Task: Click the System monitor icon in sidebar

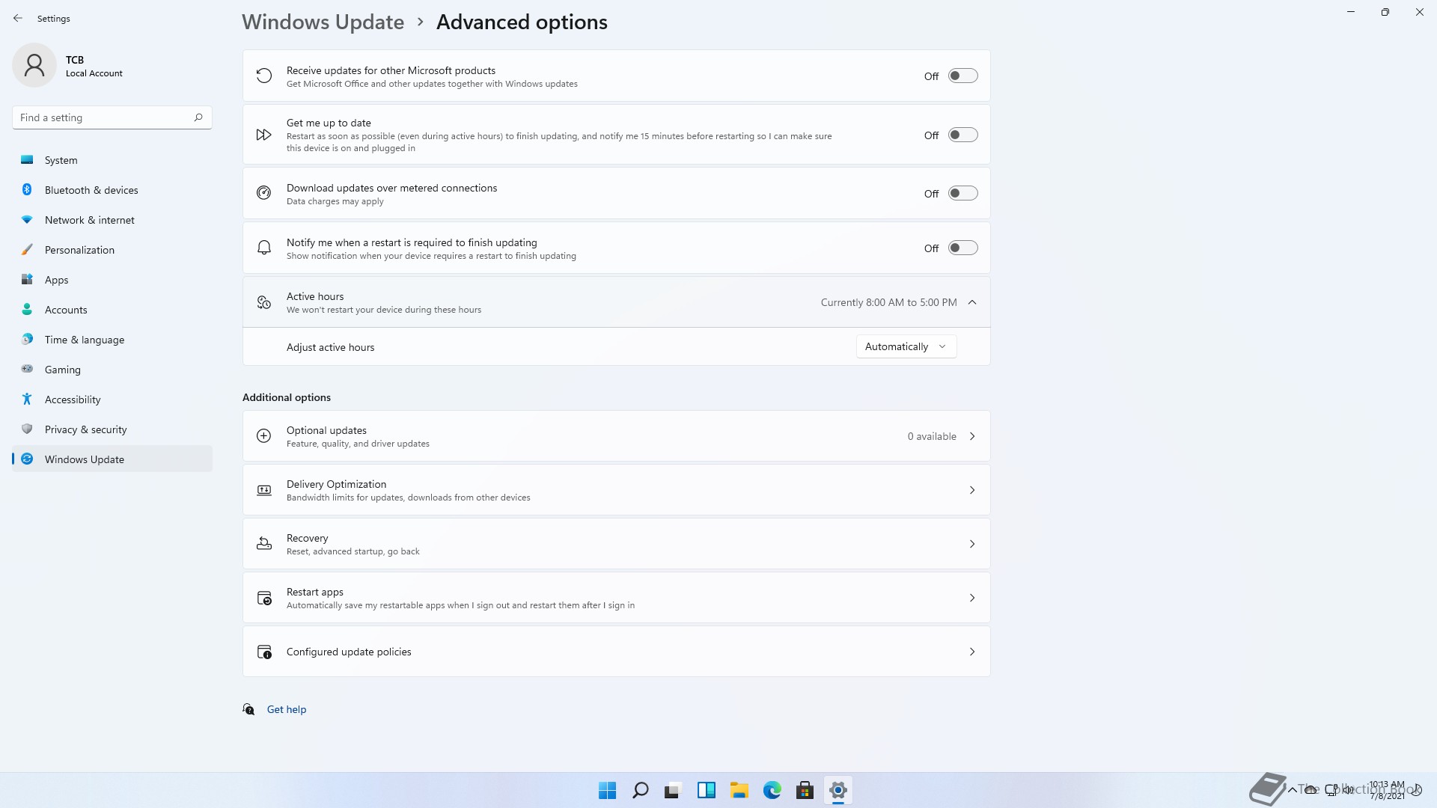Action: 27,159
